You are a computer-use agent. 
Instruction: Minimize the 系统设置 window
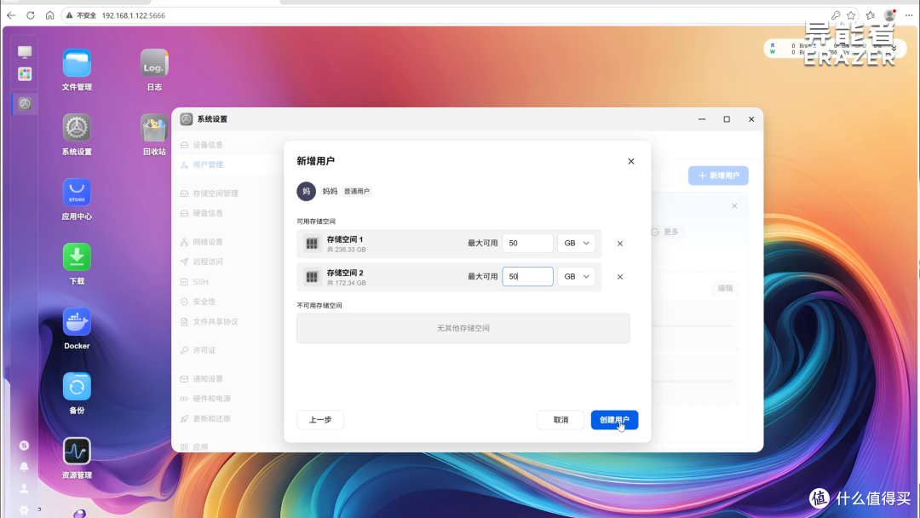coord(702,119)
